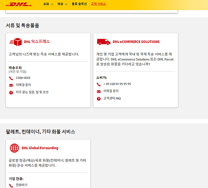208x188 pixels.
Task: Open the 고객센터 FAQ link
Action: [112, 98]
